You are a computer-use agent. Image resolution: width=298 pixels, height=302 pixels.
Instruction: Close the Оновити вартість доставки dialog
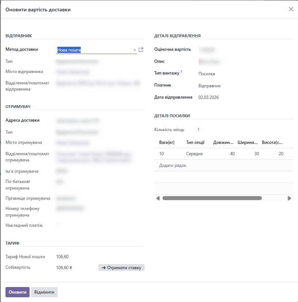[x=291, y=9]
